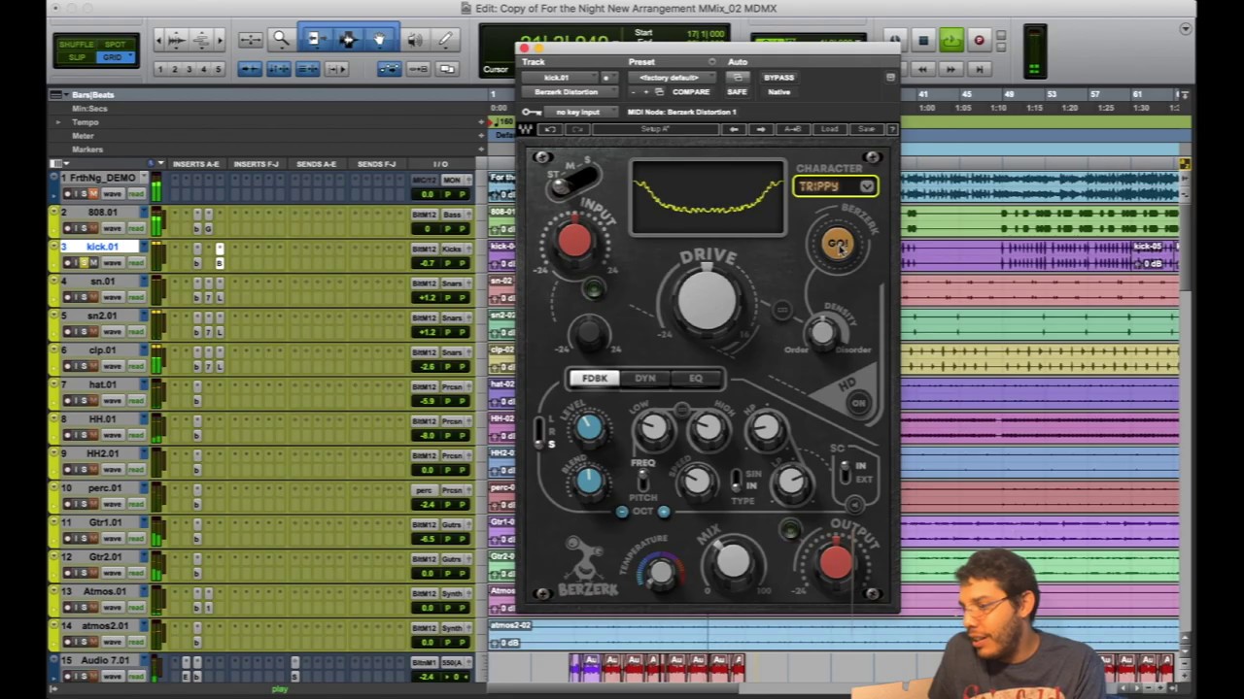Click the Stop transport button
Viewport: 1244px width, 699px height.
pos(923,41)
